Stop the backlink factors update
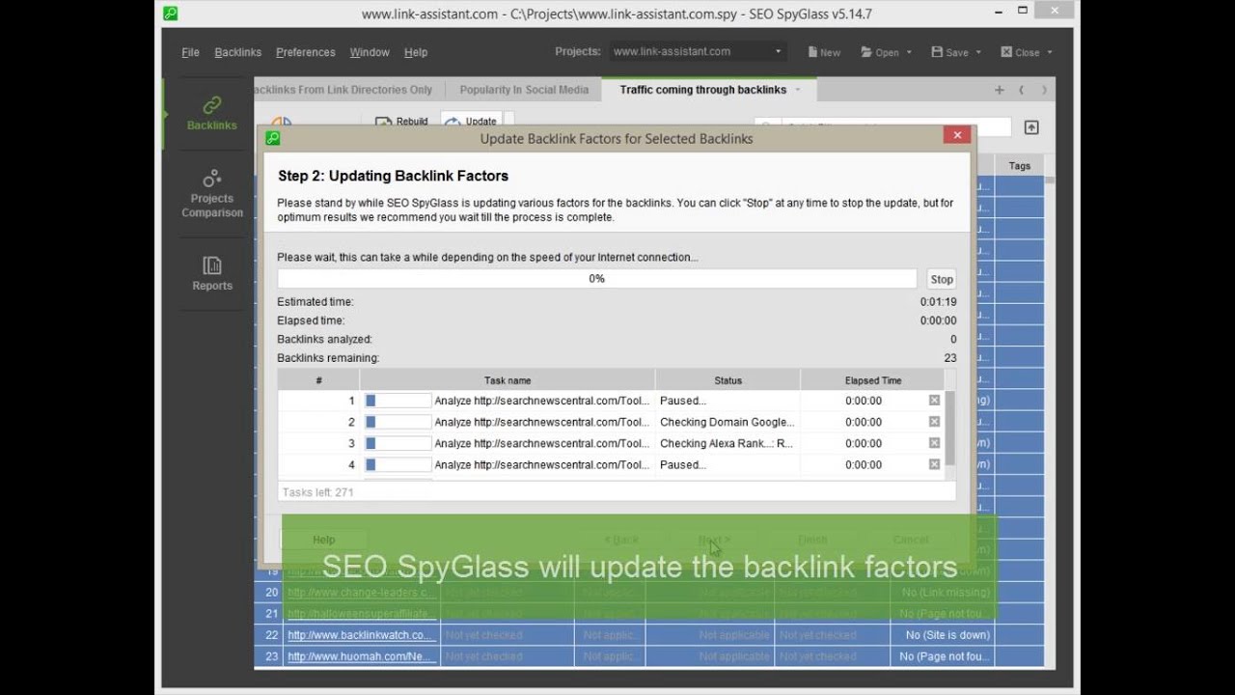 click(942, 279)
